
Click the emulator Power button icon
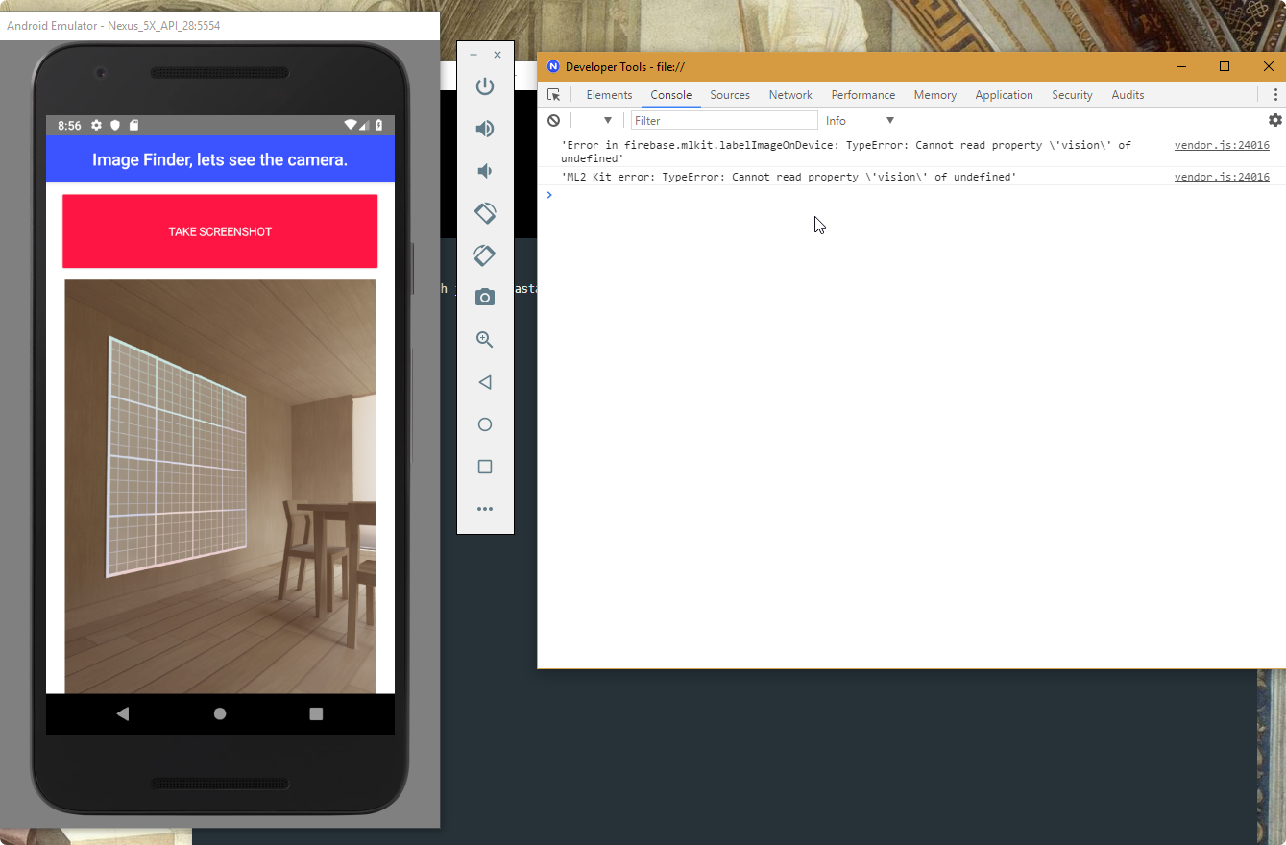[x=485, y=85]
